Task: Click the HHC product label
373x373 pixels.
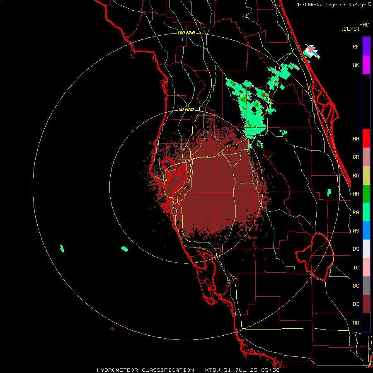Action: pyautogui.click(x=364, y=25)
